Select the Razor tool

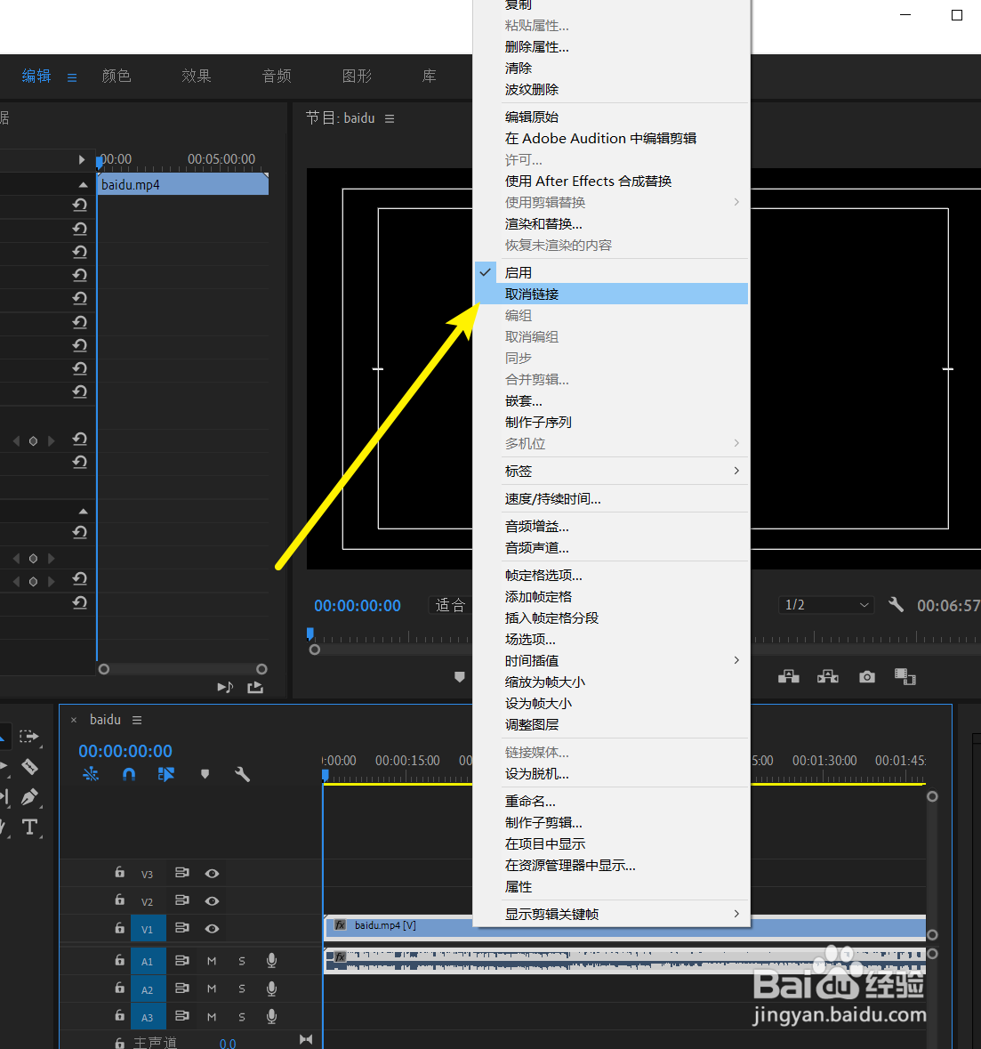[x=29, y=767]
